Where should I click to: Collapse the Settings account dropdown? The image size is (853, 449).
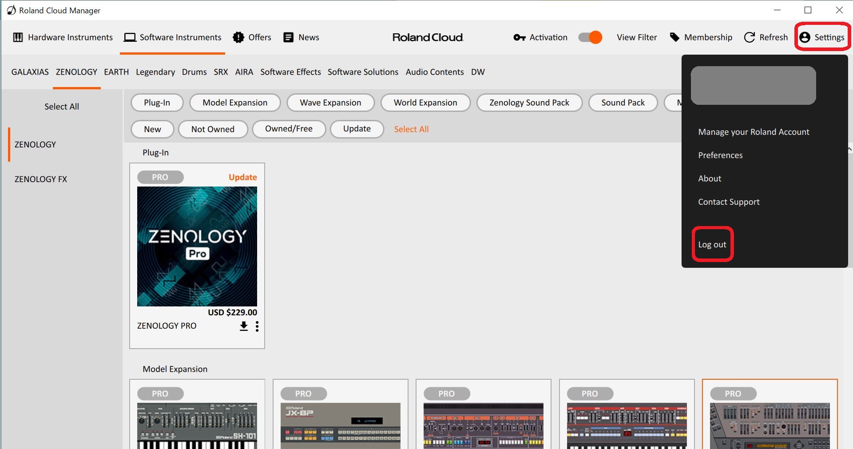point(822,37)
